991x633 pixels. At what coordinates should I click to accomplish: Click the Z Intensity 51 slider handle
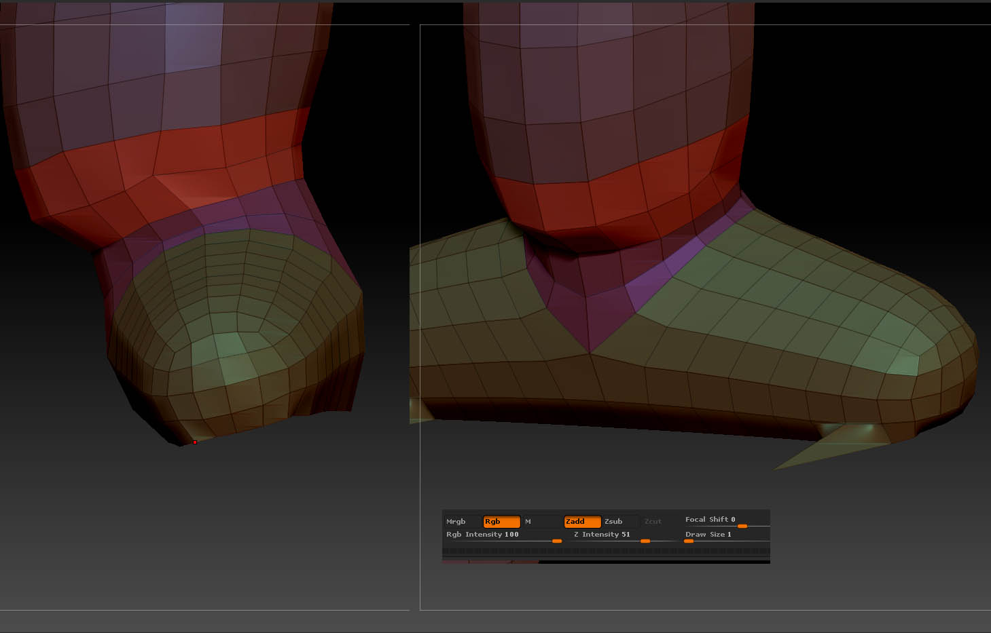(x=644, y=541)
